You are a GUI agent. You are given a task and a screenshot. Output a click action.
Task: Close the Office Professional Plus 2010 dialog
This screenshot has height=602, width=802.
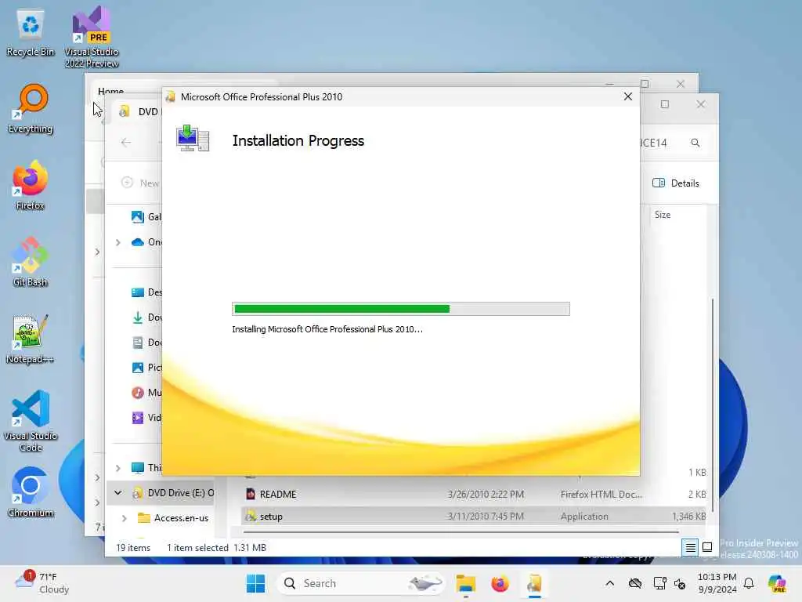[x=628, y=96]
